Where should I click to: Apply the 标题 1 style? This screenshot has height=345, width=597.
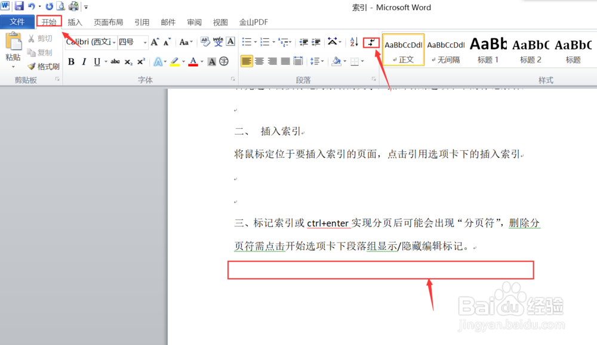pos(488,50)
